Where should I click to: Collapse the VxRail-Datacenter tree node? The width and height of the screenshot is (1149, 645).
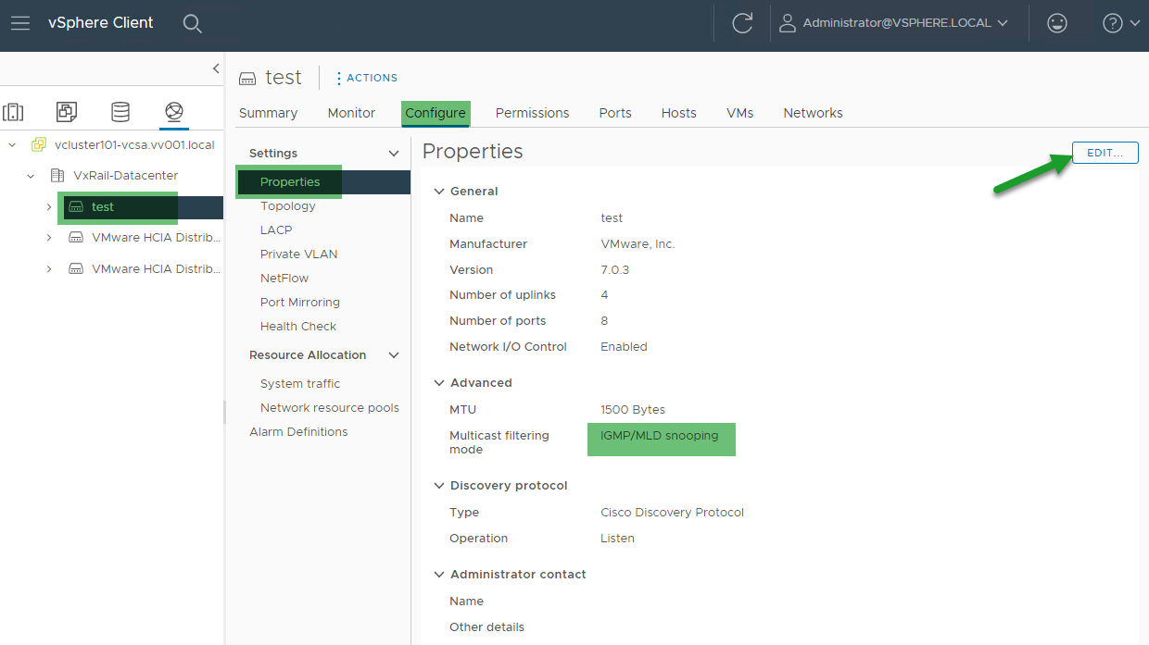[31, 176]
